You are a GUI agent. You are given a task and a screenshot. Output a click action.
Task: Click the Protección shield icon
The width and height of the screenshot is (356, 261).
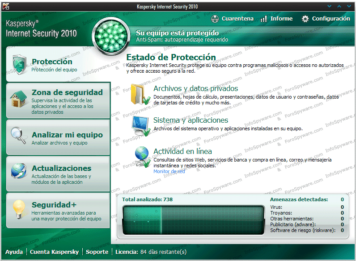tap(20, 64)
